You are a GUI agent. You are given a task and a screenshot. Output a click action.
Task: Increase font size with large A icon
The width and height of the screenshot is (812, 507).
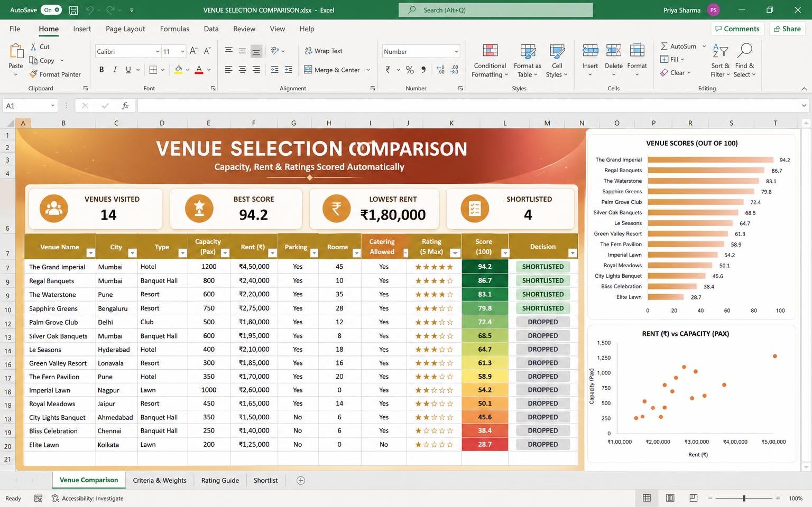click(193, 51)
